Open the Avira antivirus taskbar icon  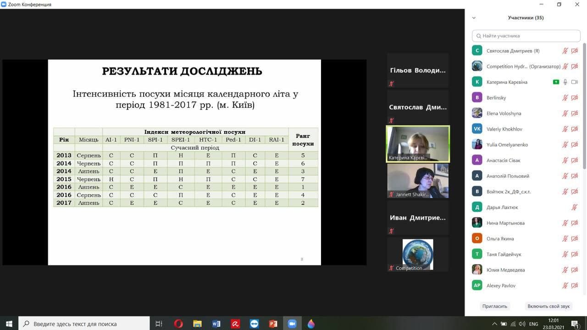tap(235, 324)
